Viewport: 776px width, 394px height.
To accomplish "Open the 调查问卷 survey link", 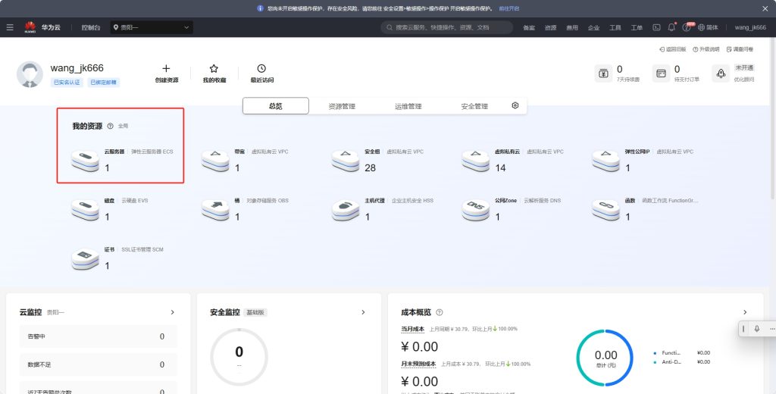I will pos(740,49).
